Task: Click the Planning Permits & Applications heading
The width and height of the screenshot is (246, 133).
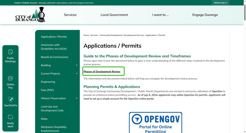Action: point(112,87)
